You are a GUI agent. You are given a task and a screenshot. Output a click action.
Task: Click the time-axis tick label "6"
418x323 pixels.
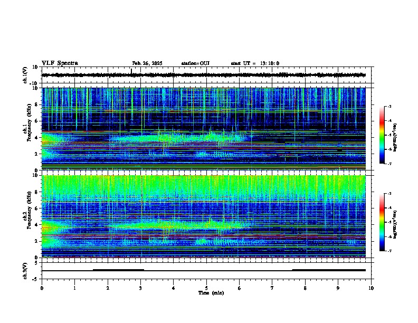(x=240, y=288)
